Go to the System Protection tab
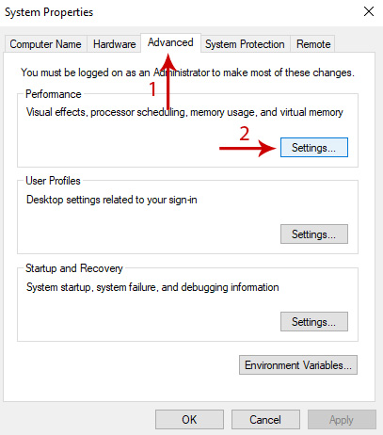Viewport: 383px width, 435px height. (x=245, y=44)
